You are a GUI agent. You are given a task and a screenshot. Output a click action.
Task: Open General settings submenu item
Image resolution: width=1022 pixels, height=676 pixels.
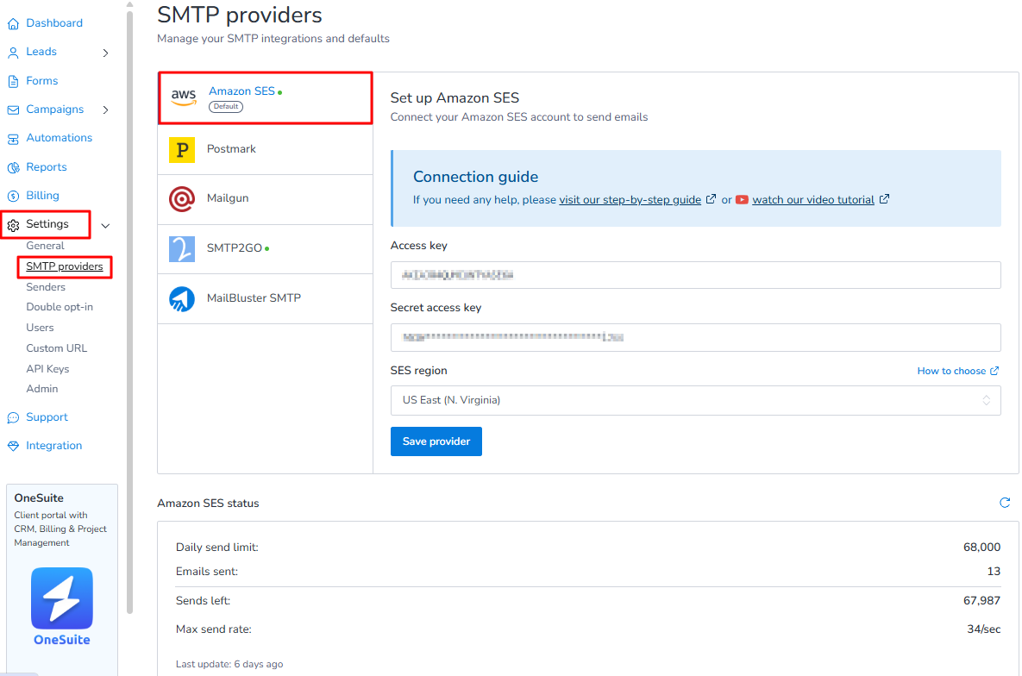[45, 246]
